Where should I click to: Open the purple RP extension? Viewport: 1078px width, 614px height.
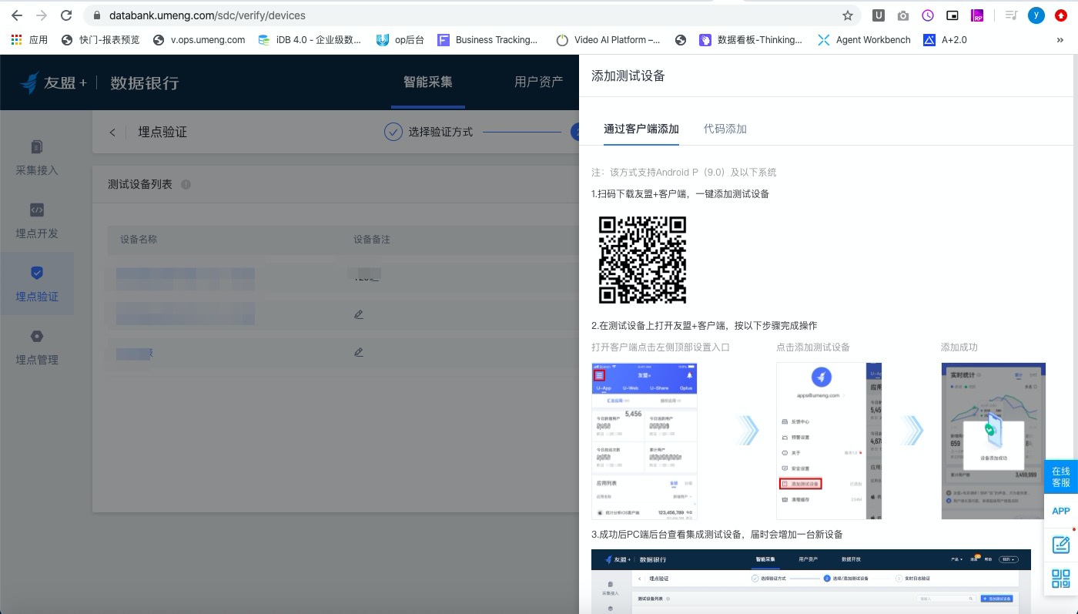click(977, 15)
